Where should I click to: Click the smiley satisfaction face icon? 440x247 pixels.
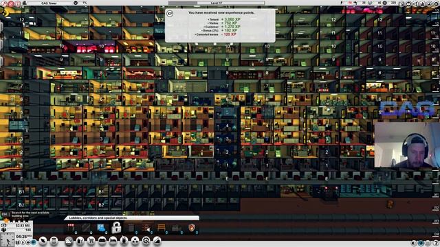[76, 3]
